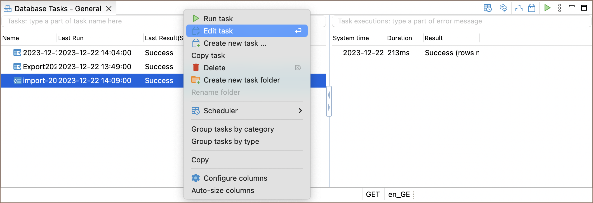Click the red trash Delete icon
The height and width of the screenshot is (203, 593).
[196, 68]
